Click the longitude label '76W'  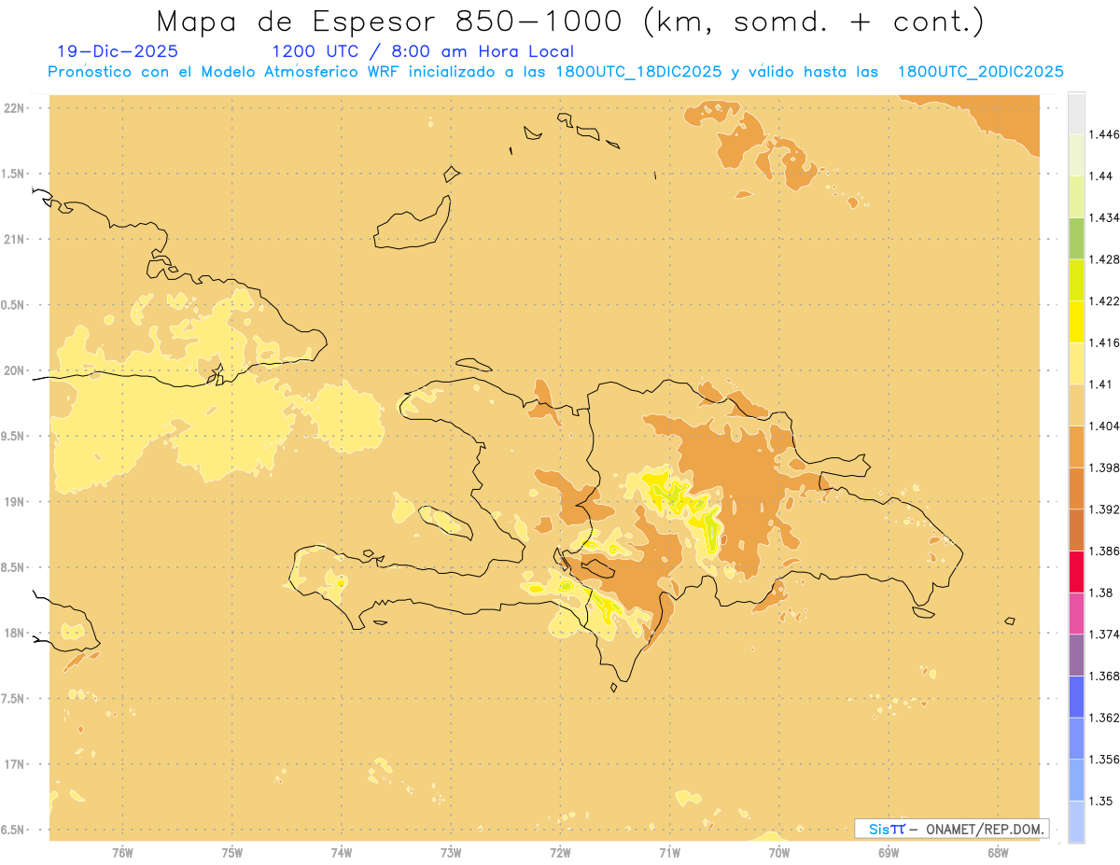(x=122, y=853)
